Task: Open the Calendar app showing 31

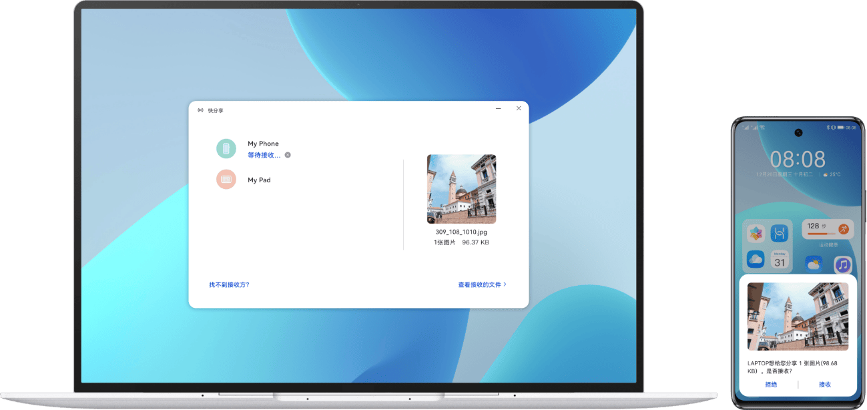Action: 780,260
